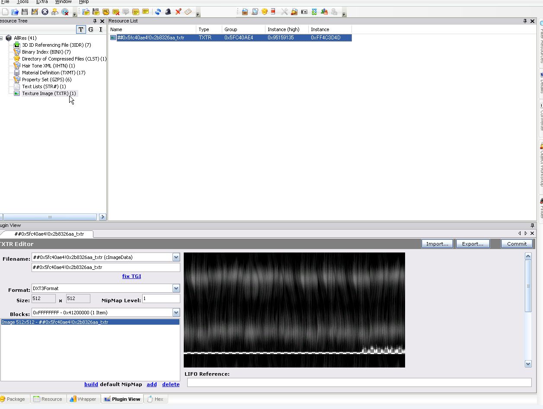The height and width of the screenshot is (409, 543).
Task: Click the dark helmet toolbar icon
Action: click(168, 12)
